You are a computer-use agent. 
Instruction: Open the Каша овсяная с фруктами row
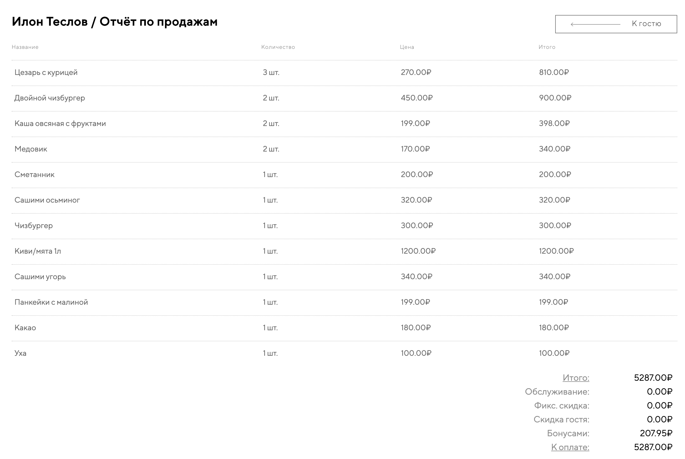(60, 123)
